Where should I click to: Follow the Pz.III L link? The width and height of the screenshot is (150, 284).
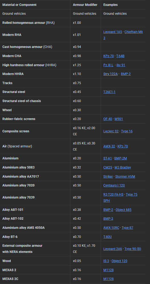coord(108,65)
